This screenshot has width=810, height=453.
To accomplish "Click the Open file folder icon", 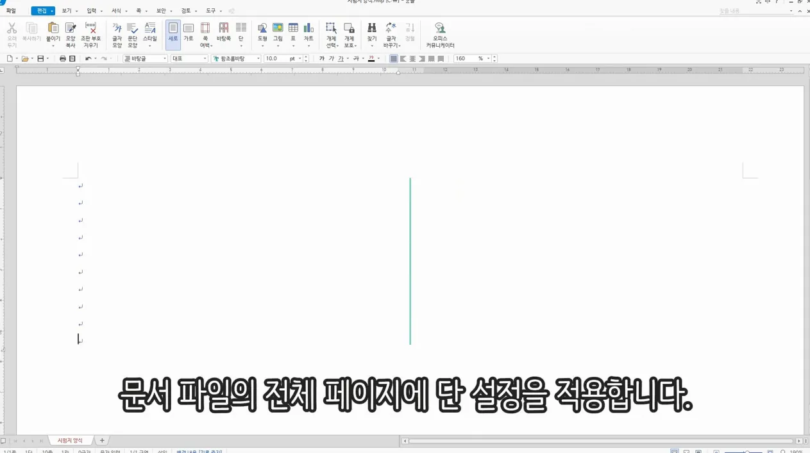I will (25, 58).
